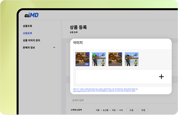Click the small 상품 등록 breadcrumb text
The height and width of the screenshot is (115, 178).
point(74,32)
